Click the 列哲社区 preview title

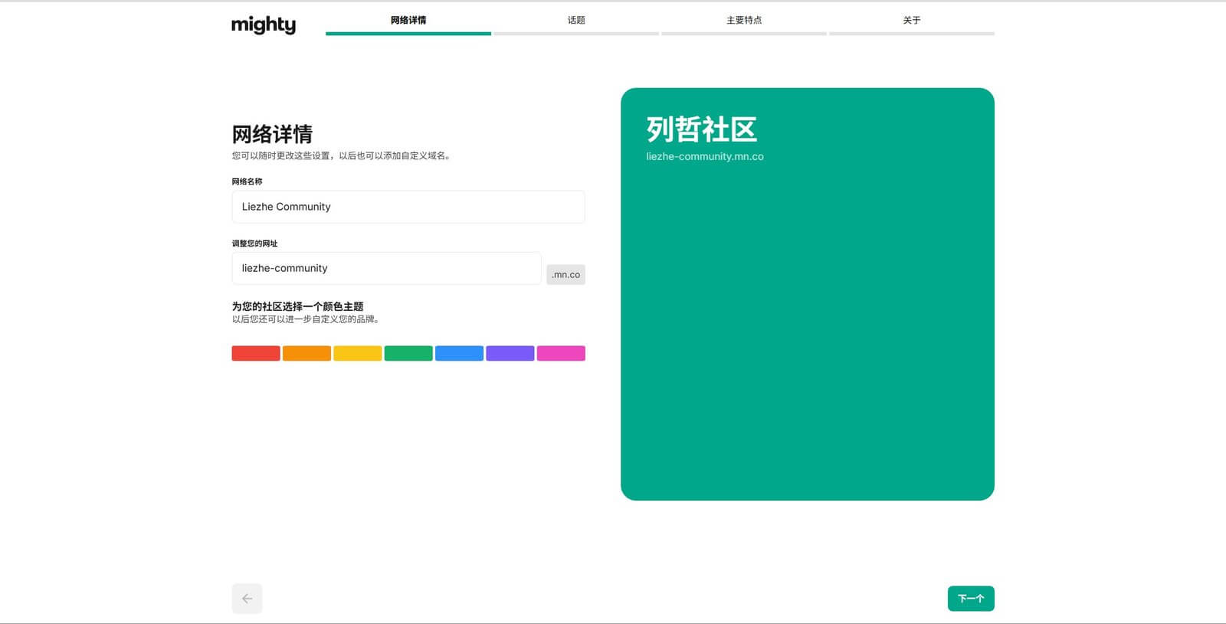[x=702, y=129]
